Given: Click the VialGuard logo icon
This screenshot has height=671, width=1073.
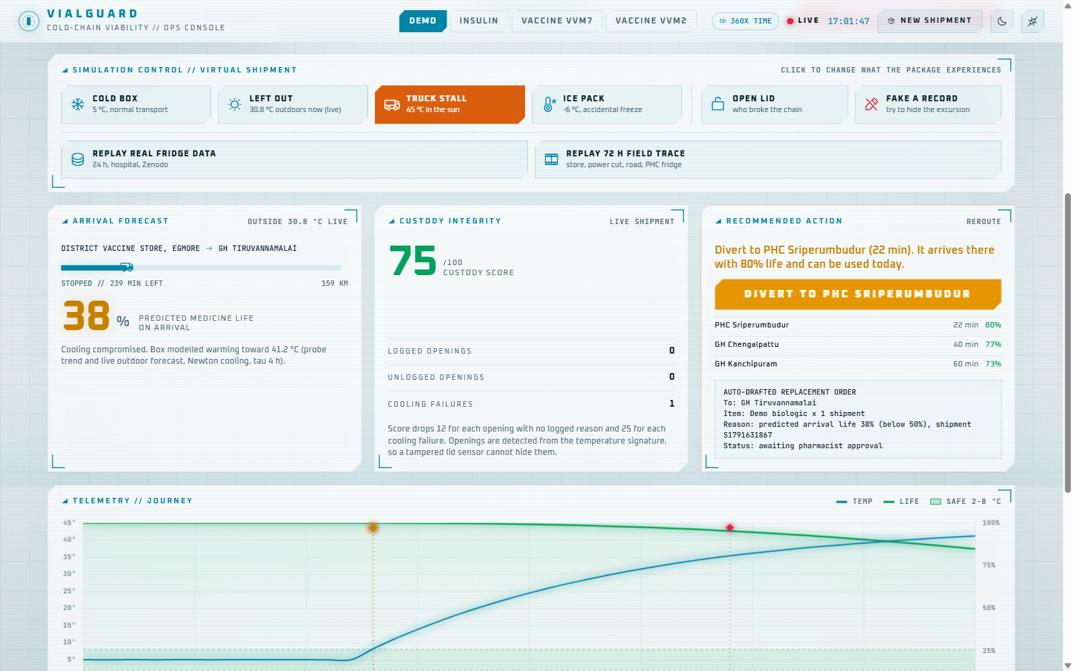Looking at the screenshot, I should [29, 21].
